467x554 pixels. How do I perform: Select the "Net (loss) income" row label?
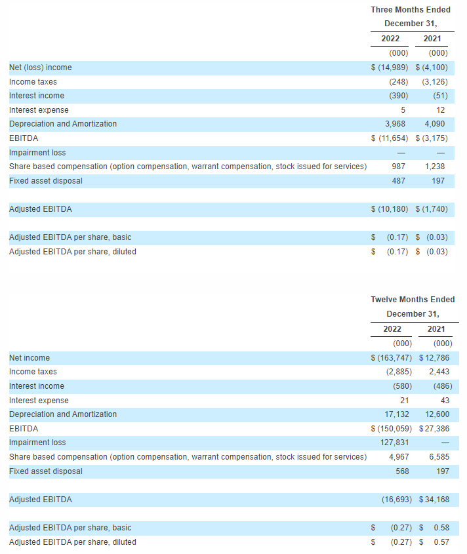[x=41, y=68]
